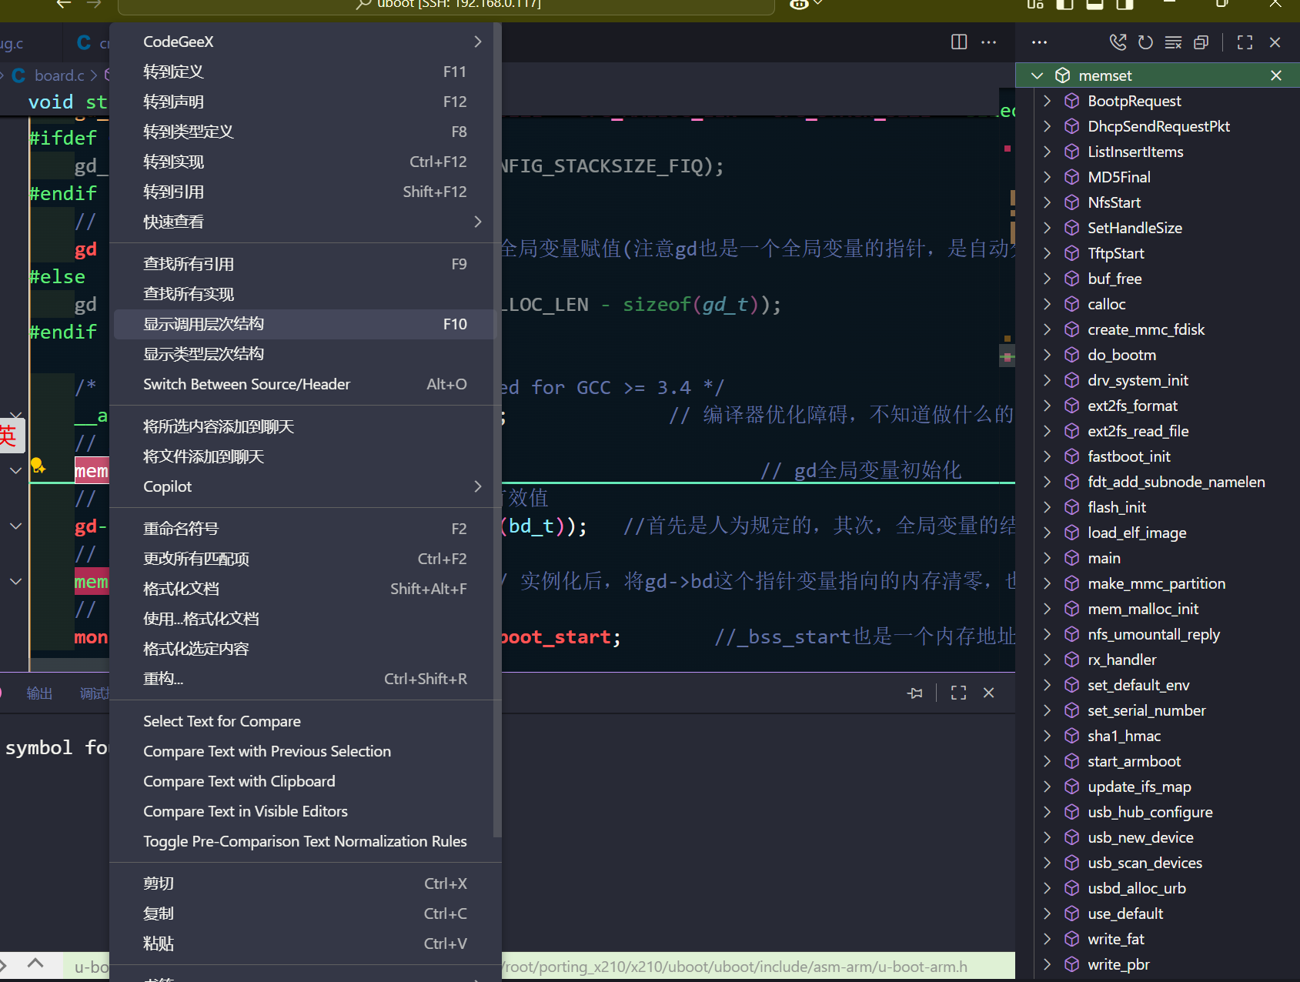Toggle bottom panel layout icon
Image resolution: width=1300 pixels, height=982 pixels.
click(x=1094, y=4)
